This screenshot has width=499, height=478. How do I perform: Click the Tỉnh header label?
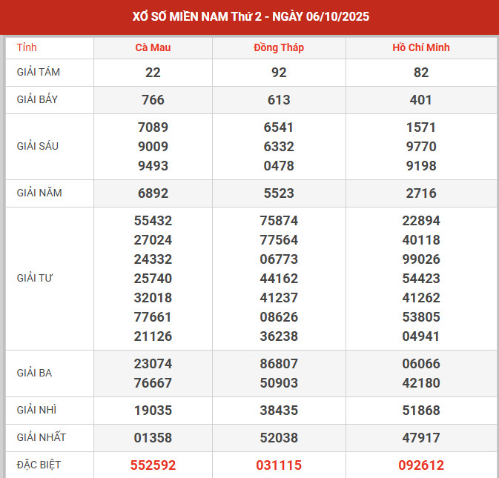(x=27, y=47)
